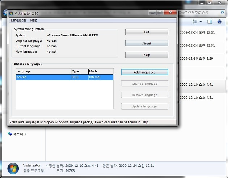Open Help using the Help button
228x178 pixels.
(x=147, y=55)
